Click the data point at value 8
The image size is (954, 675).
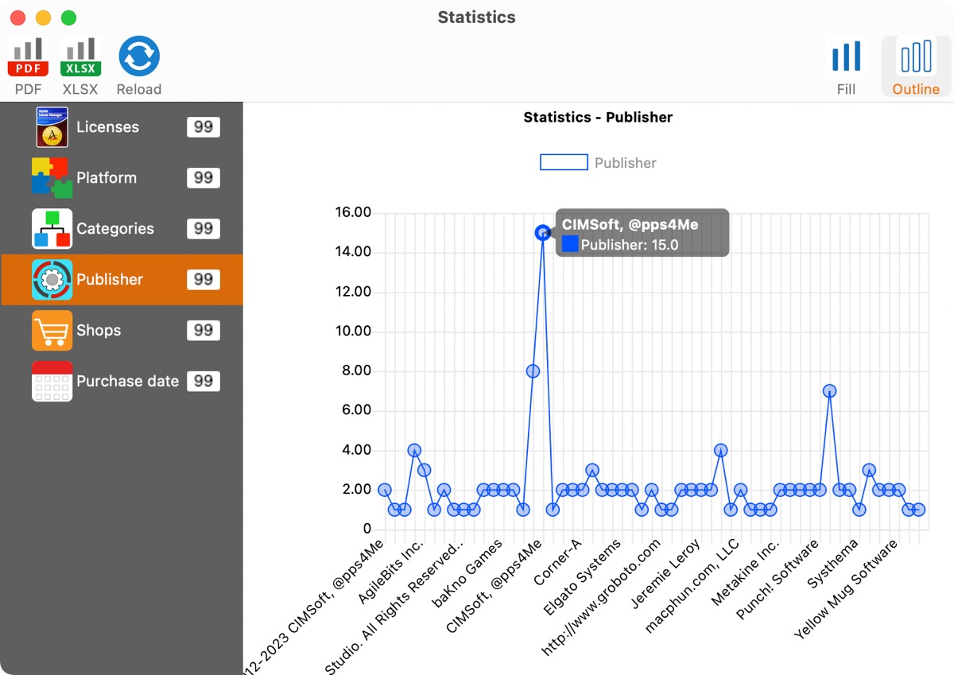[x=533, y=371]
